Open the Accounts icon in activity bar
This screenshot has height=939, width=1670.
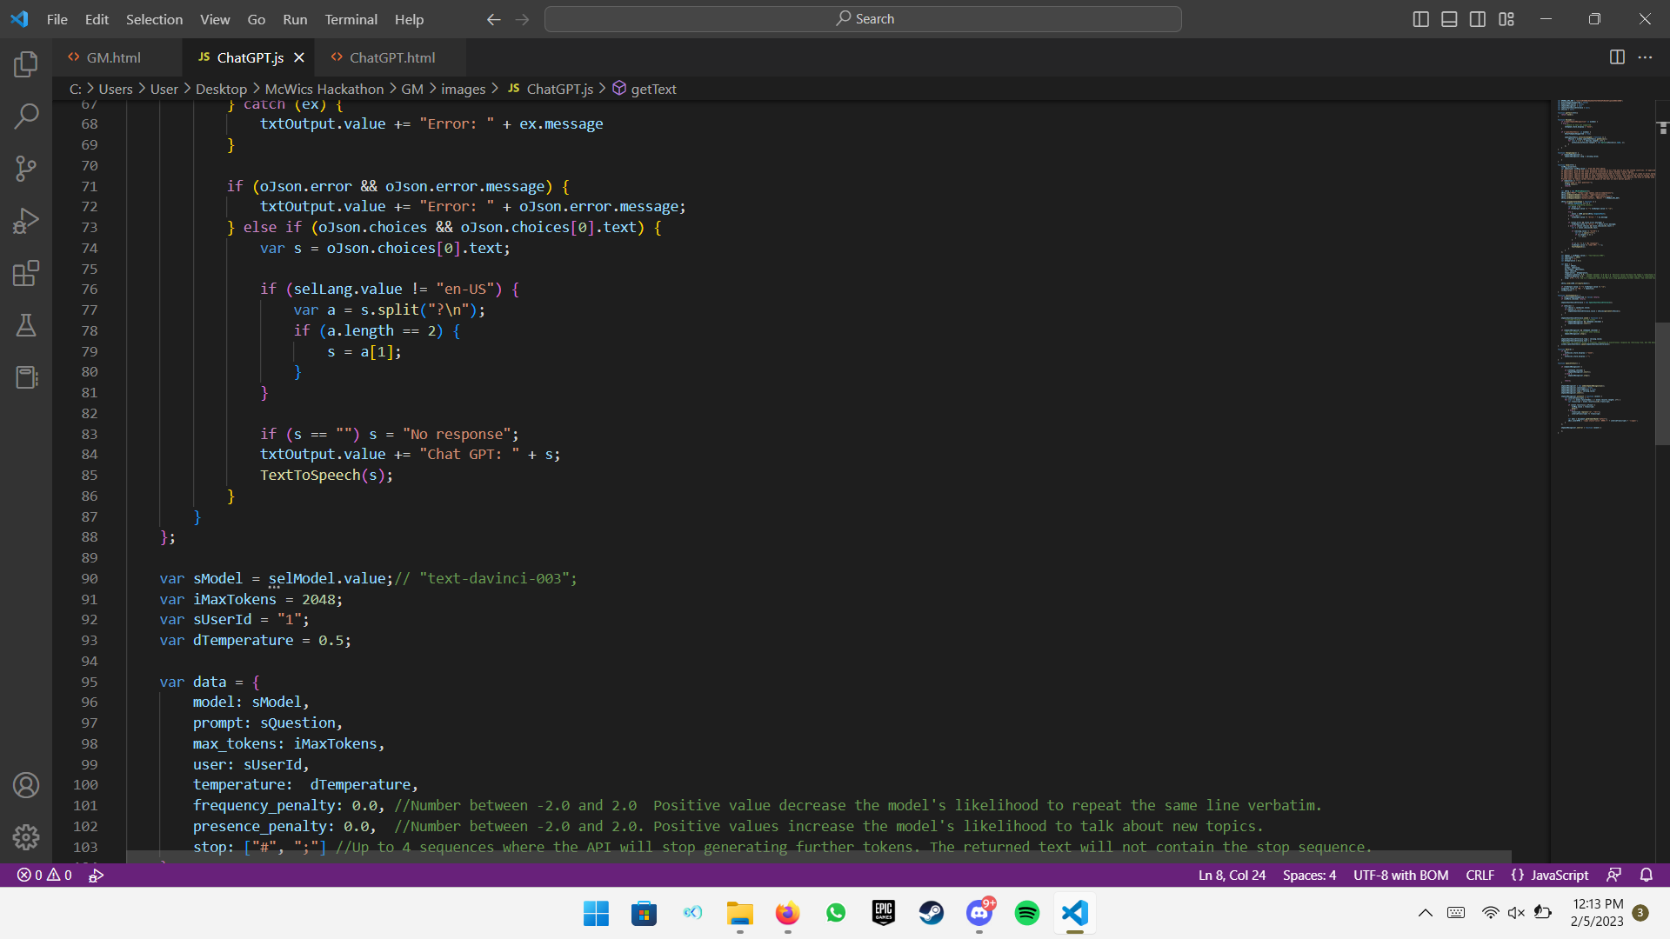(x=26, y=785)
